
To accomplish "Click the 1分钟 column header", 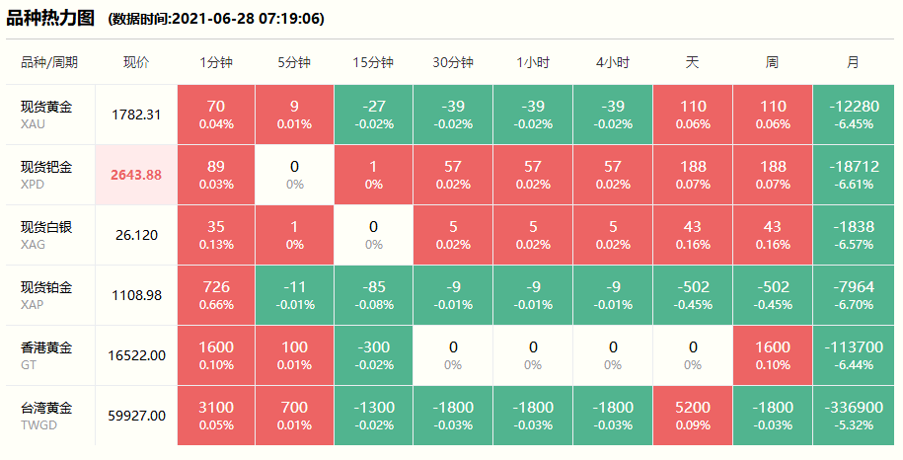I will (216, 62).
